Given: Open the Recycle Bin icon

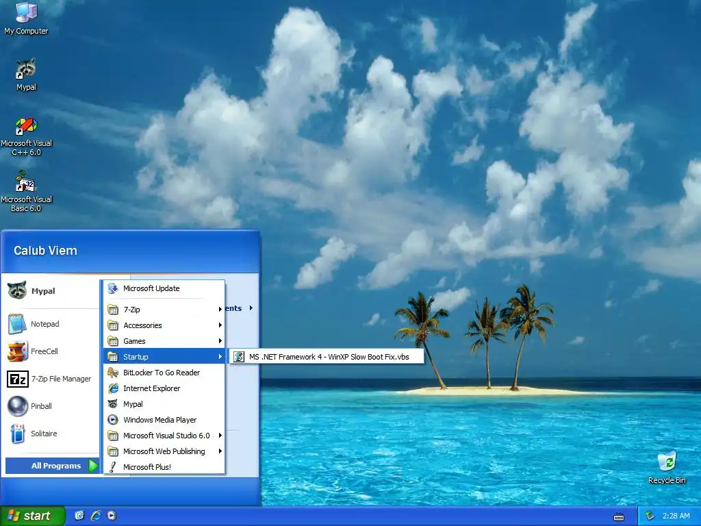Looking at the screenshot, I should (667, 468).
